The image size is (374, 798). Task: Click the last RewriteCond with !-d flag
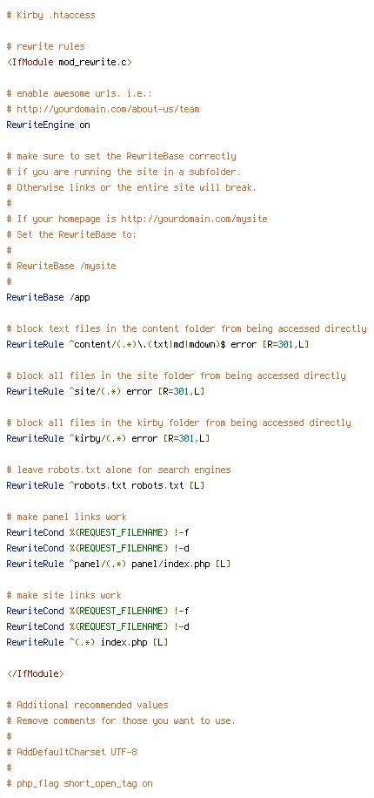[x=98, y=626]
